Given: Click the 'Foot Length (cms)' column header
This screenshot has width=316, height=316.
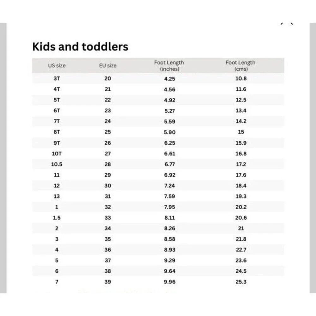Looking at the screenshot, I should pyautogui.click(x=240, y=66).
